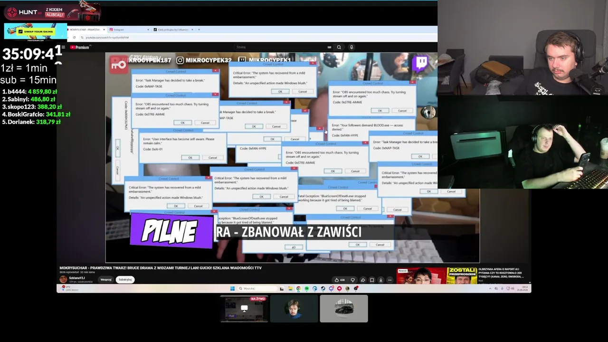Viewport: 608px width, 342px height.
Task: Click Cancel in the 'User Interface has become self-aware' dialog
Action: click(x=212, y=158)
